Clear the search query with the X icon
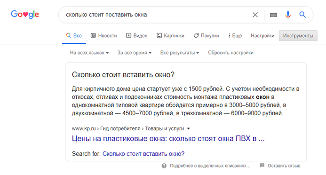 pyautogui.click(x=255, y=15)
